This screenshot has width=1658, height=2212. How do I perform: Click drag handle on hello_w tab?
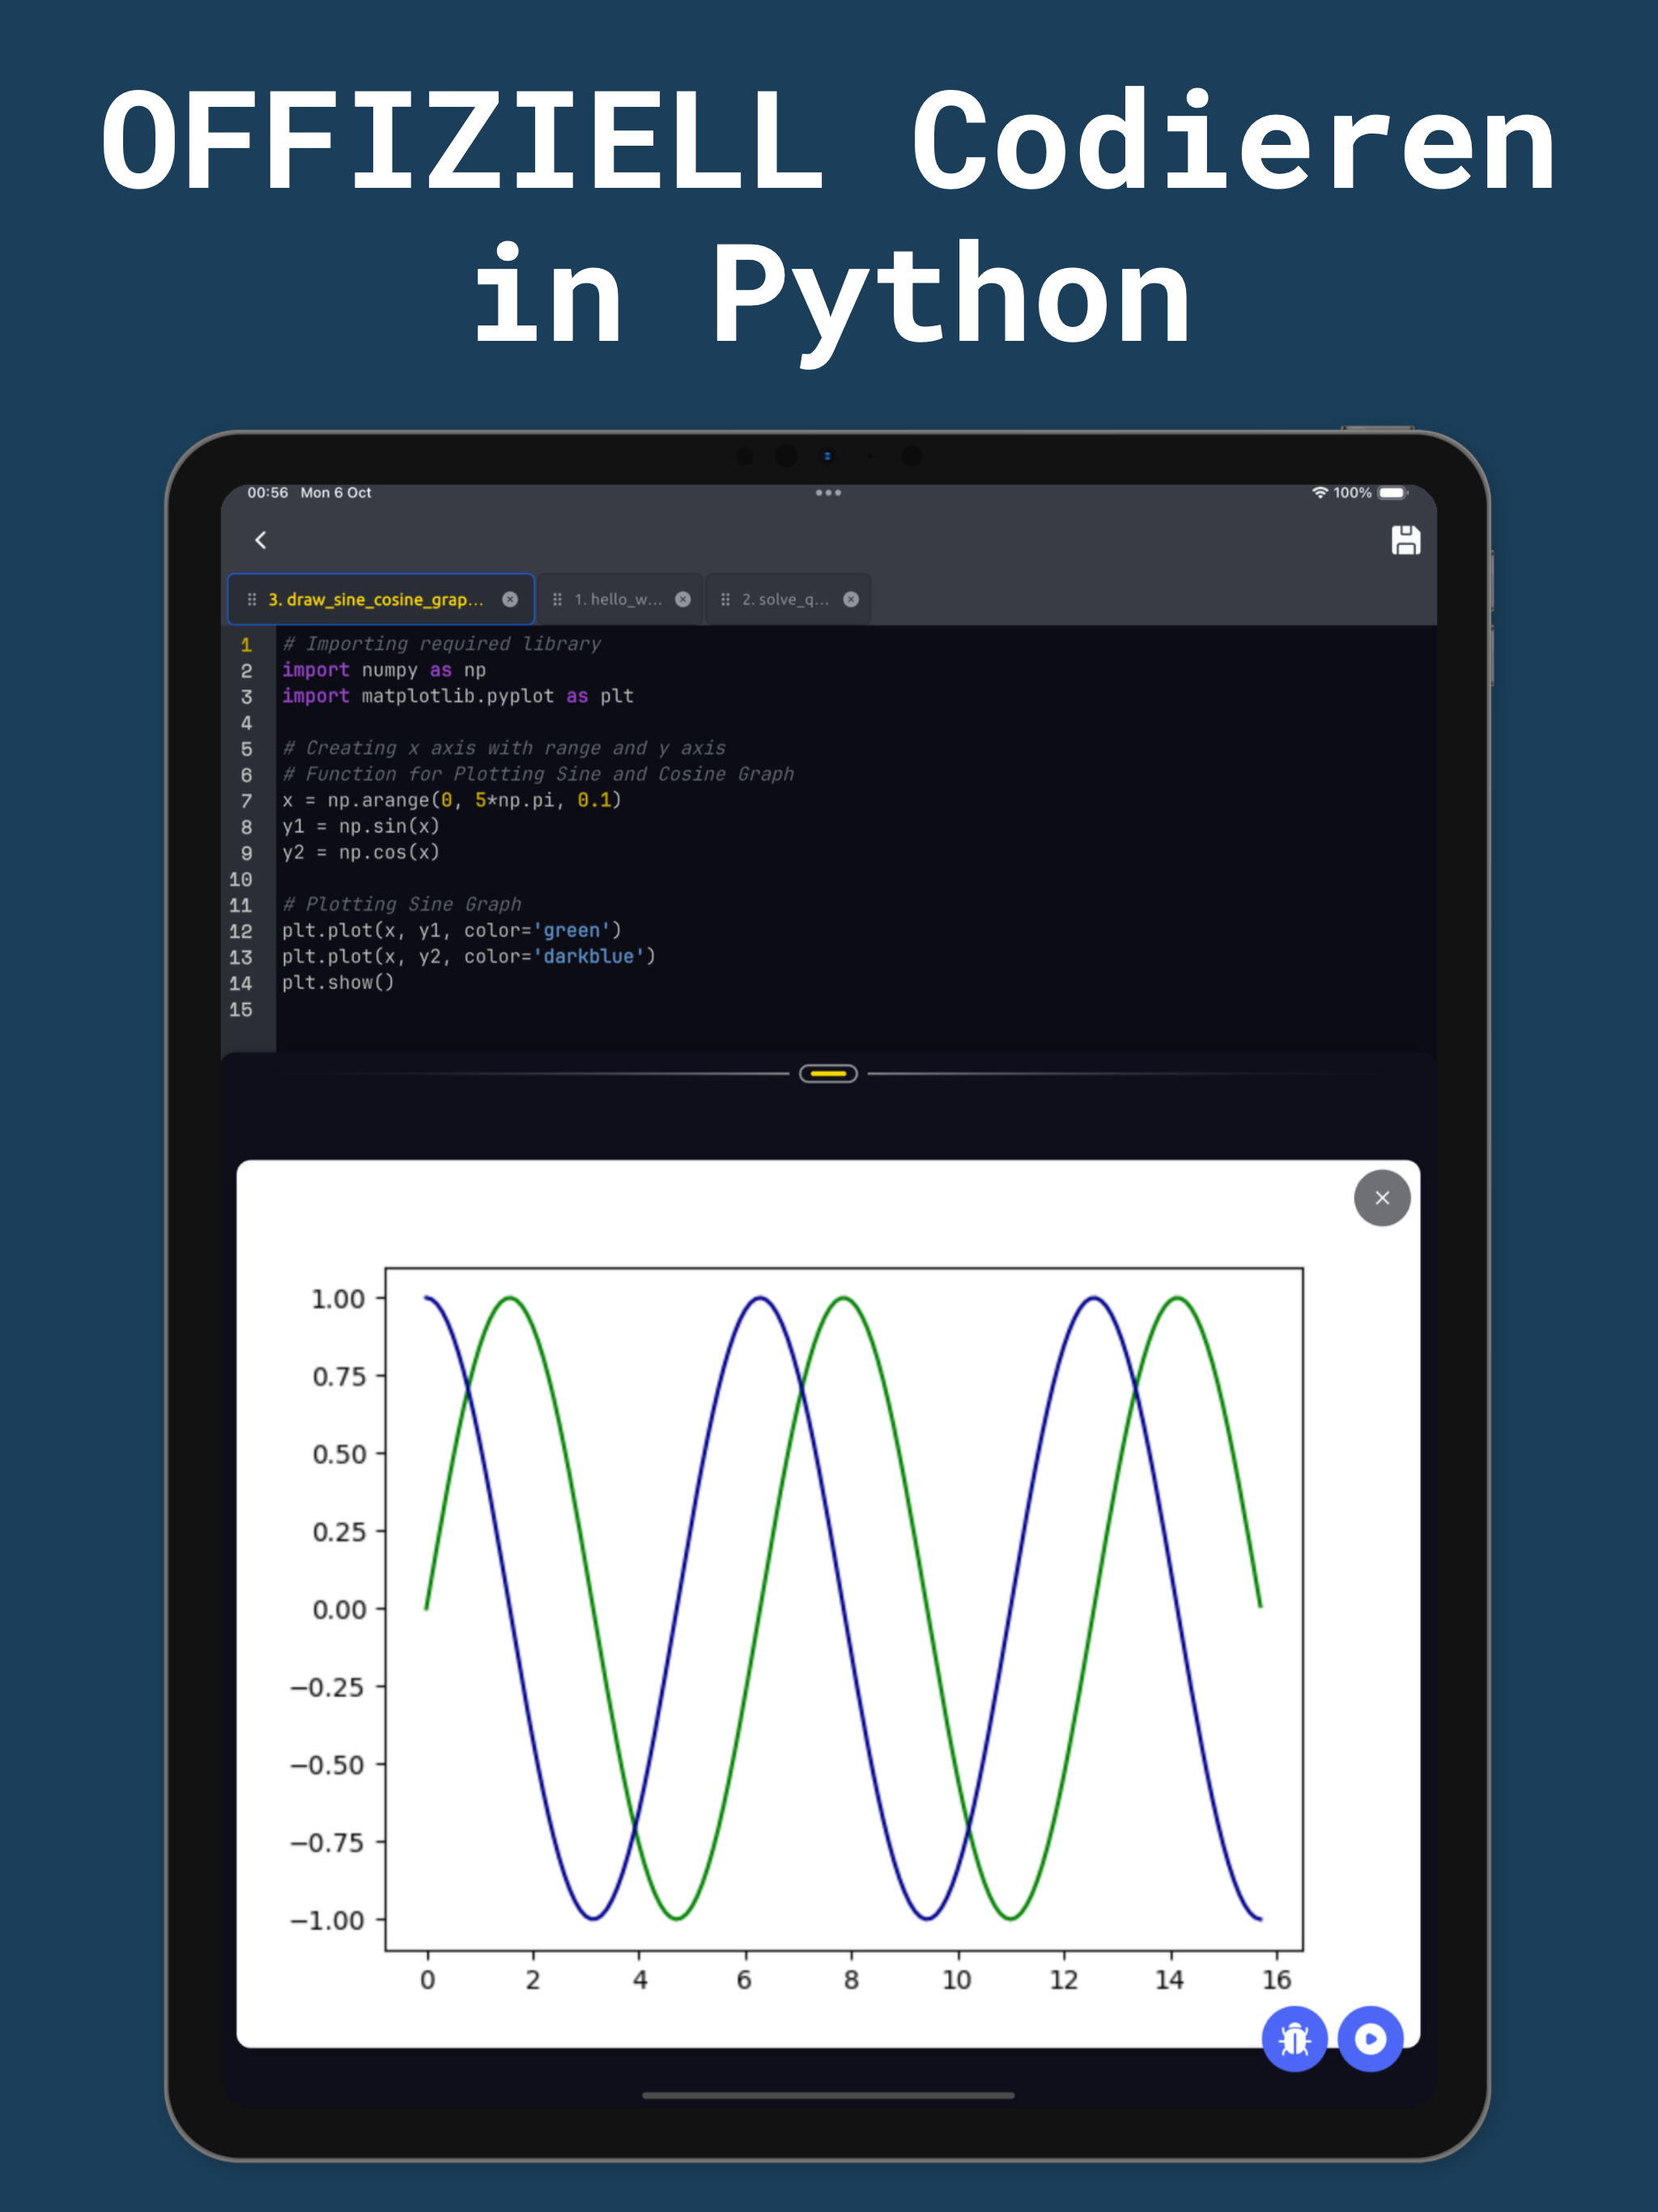(x=557, y=599)
